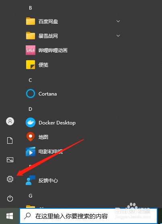Select the Docker Desktop label
The image size is (162, 224).
pyautogui.click(x=57, y=123)
